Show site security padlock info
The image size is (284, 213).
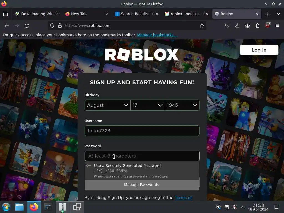coord(60,26)
